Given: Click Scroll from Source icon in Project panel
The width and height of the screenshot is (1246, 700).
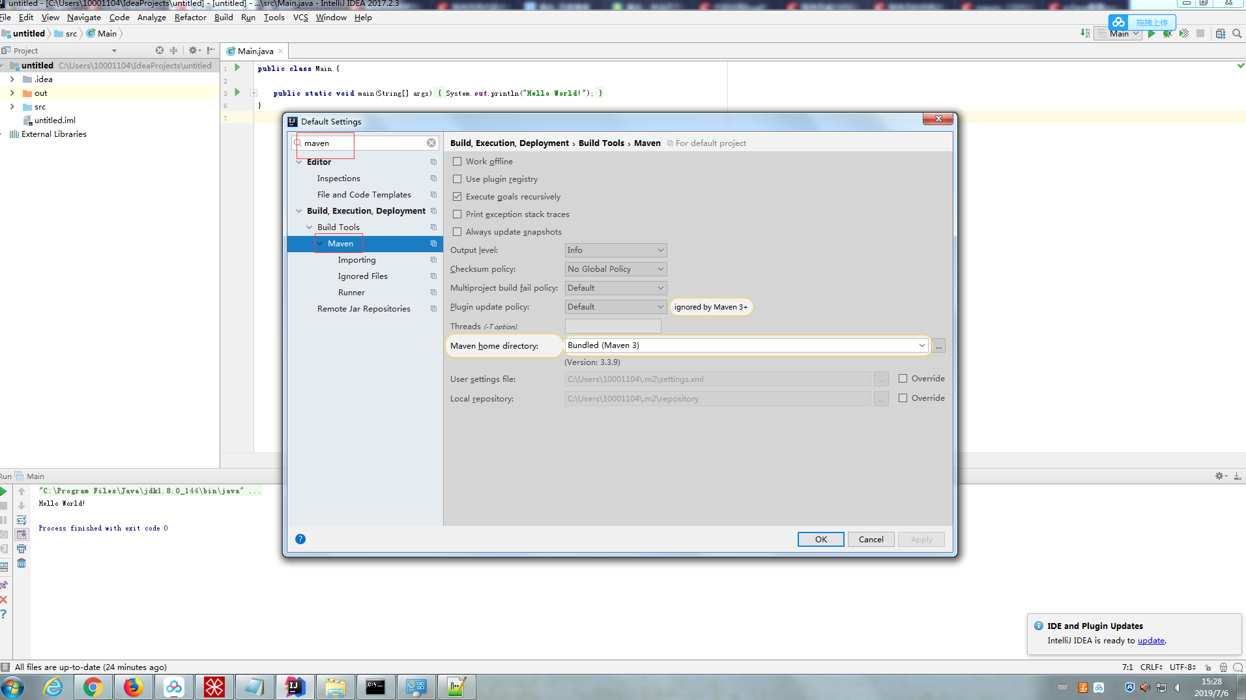Looking at the screenshot, I should pyautogui.click(x=160, y=50).
